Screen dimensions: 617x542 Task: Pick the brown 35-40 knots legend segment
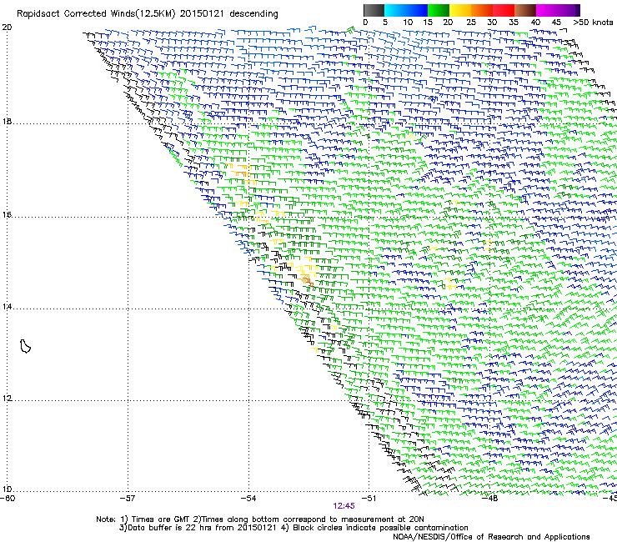point(525,10)
